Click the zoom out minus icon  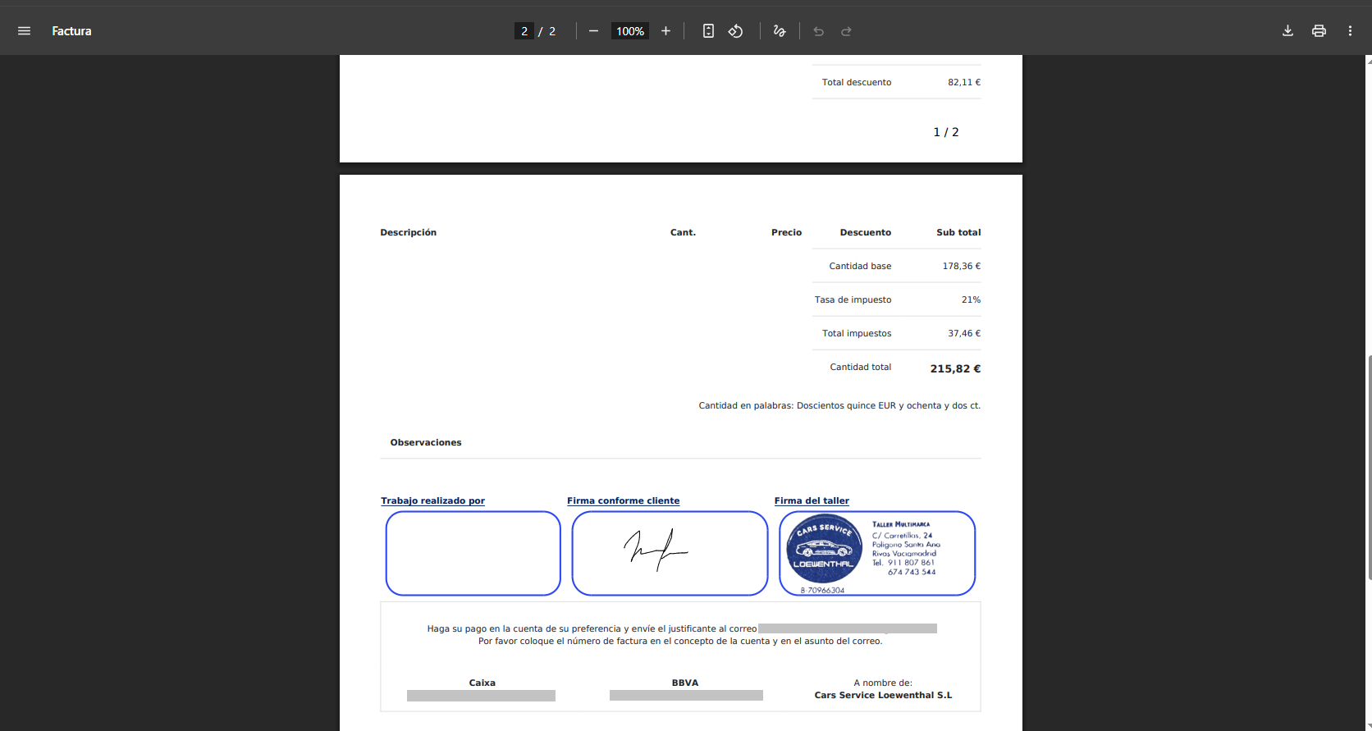point(593,31)
